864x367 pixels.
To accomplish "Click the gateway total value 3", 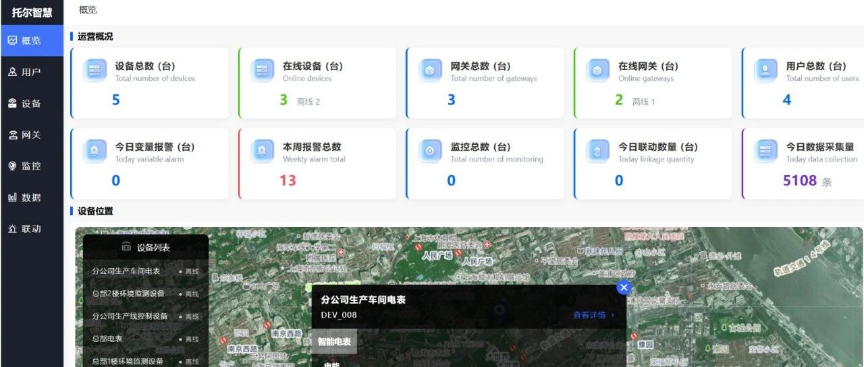I will 452,100.
